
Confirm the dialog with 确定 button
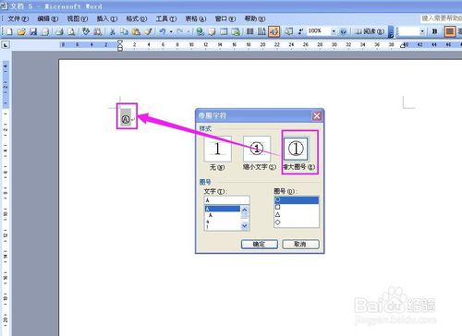point(260,245)
